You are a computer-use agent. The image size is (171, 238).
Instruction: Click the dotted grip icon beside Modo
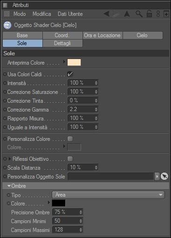(x=7, y=14)
